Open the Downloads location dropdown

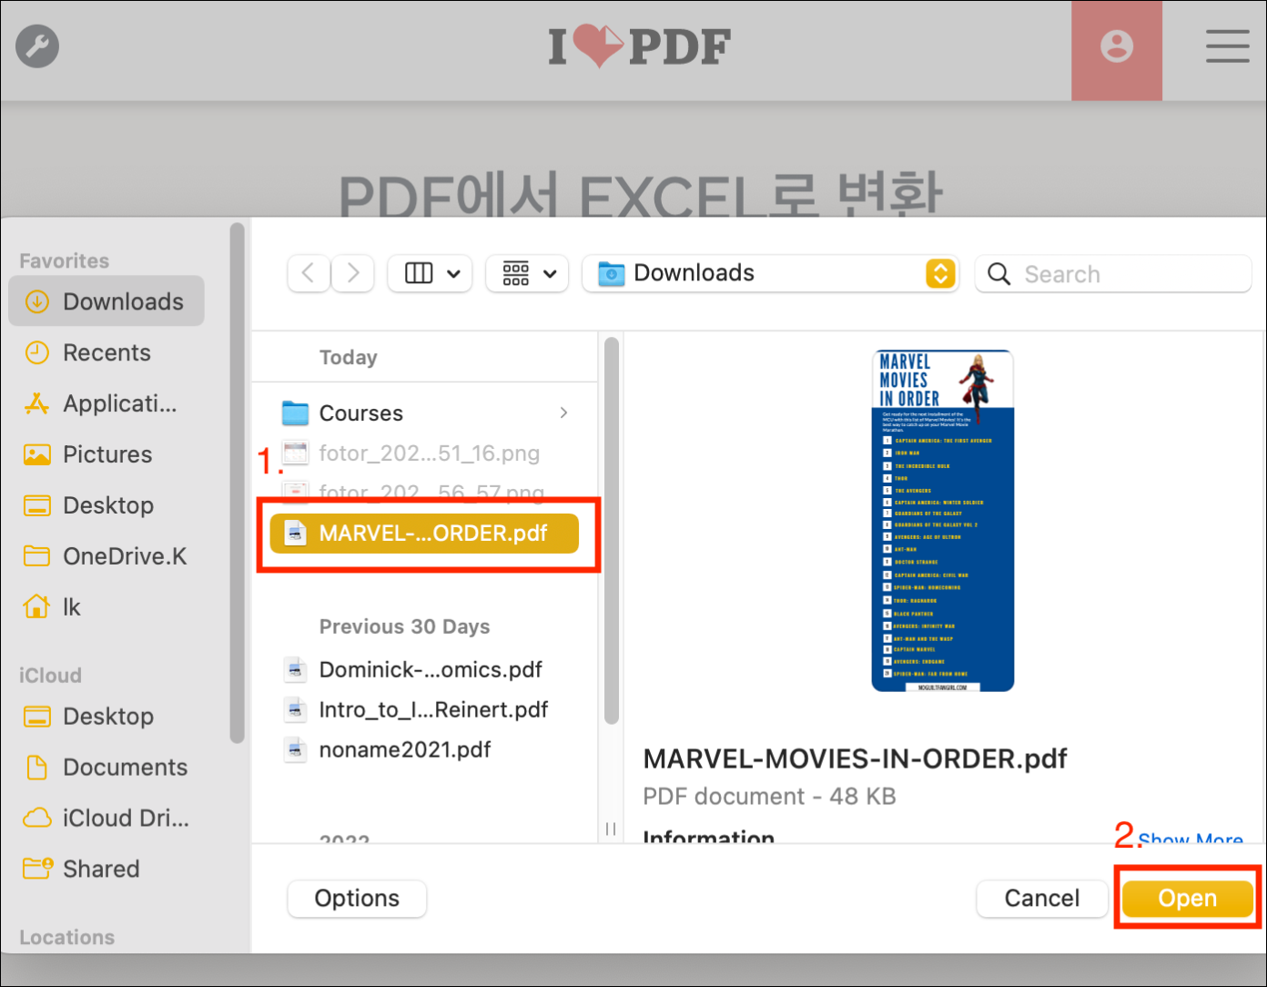click(x=941, y=273)
